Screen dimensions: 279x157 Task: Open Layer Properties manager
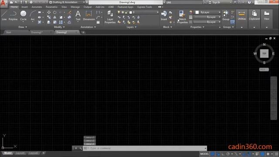pos(110,17)
